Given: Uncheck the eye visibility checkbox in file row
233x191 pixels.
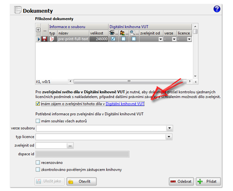Looking at the screenshot, I should [x=113, y=39].
